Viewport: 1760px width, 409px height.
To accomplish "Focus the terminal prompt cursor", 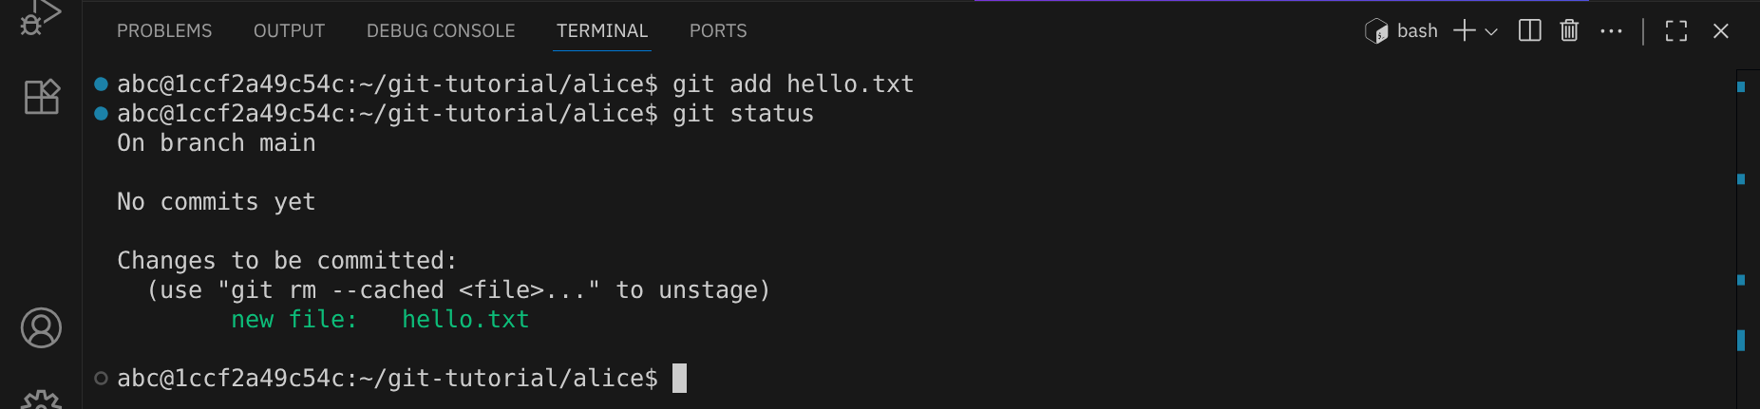I will click(679, 379).
